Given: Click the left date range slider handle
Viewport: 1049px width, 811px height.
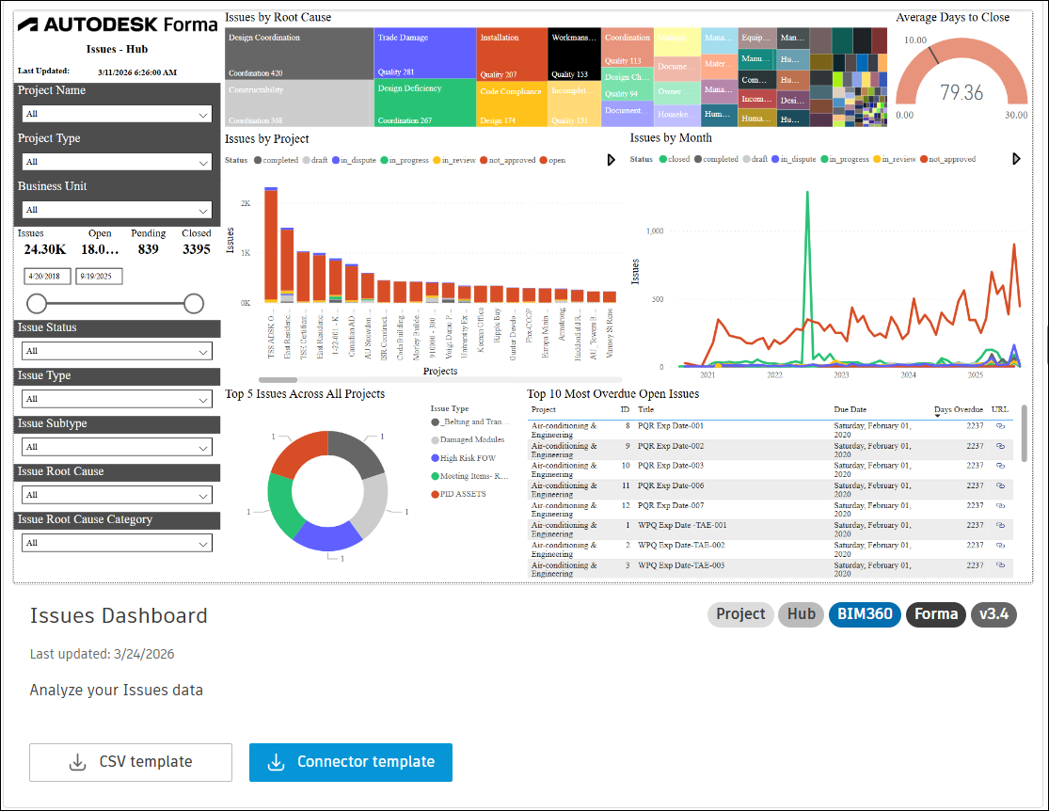Looking at the screenshot, I should 37,304.
